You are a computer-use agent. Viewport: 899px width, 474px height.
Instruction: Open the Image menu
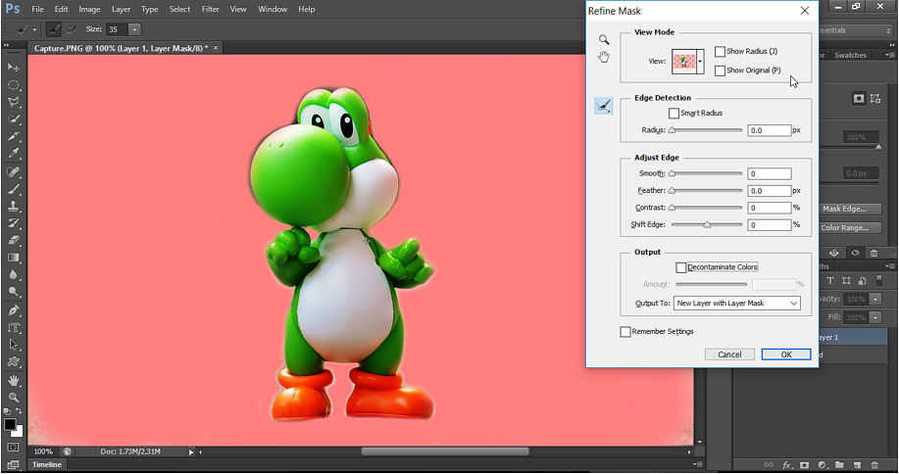tap(89, 9)
